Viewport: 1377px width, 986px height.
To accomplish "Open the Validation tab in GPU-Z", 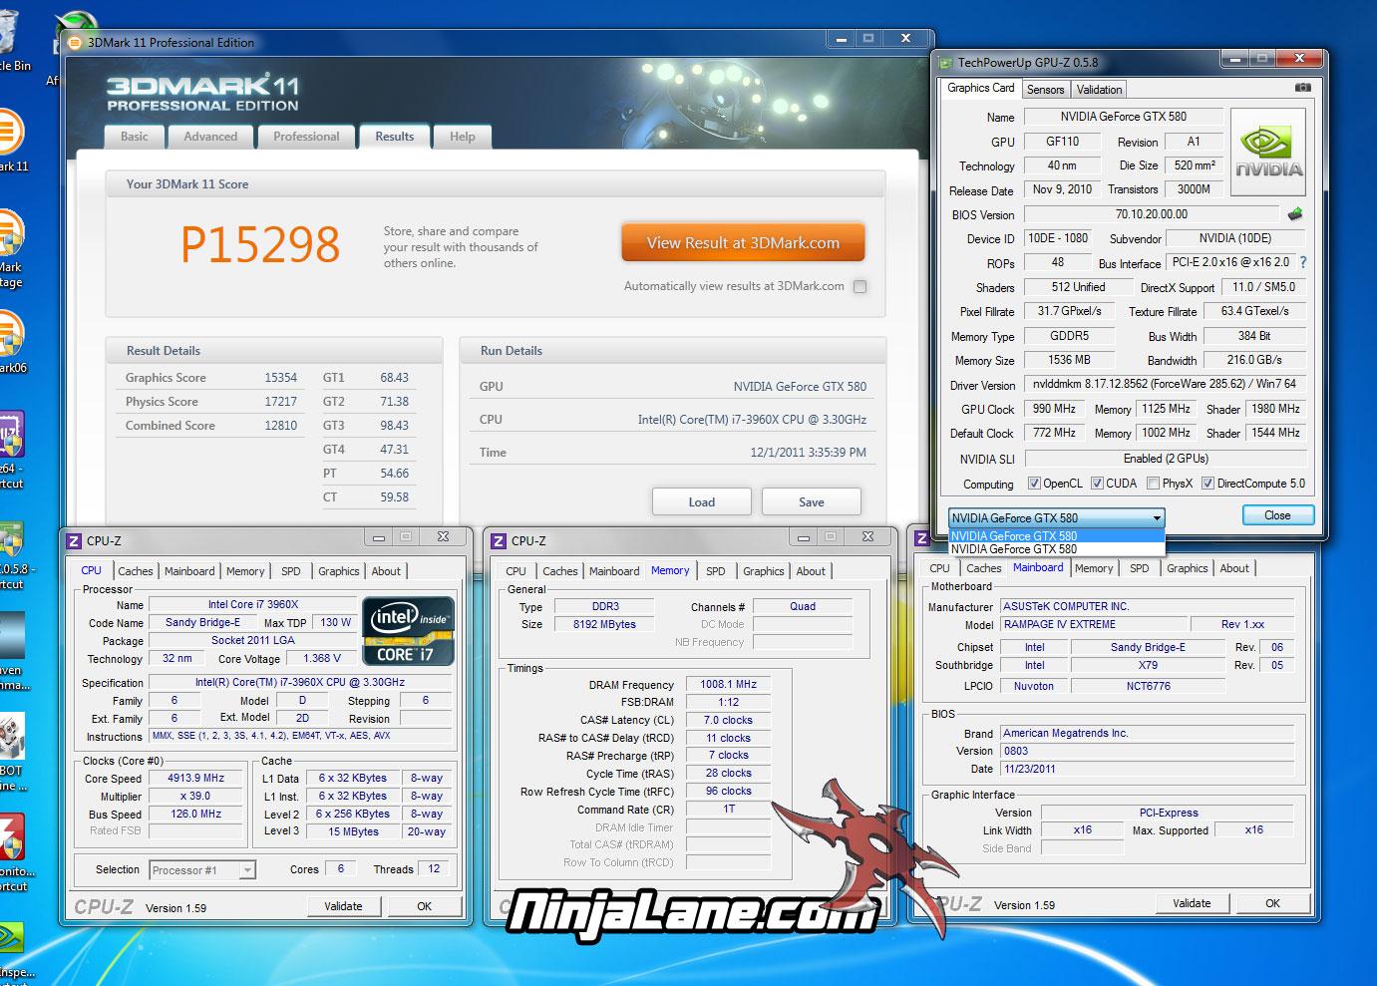I will [x=1099, y=90].
